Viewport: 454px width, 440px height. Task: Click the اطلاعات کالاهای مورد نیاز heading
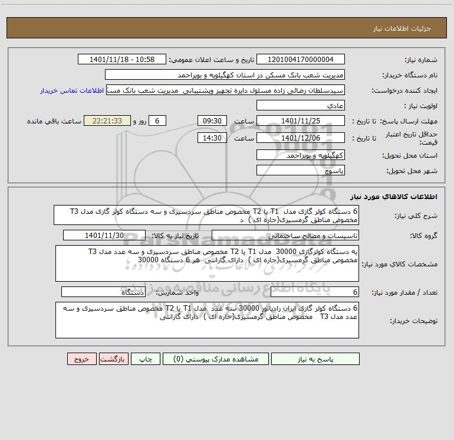[393, 196]
